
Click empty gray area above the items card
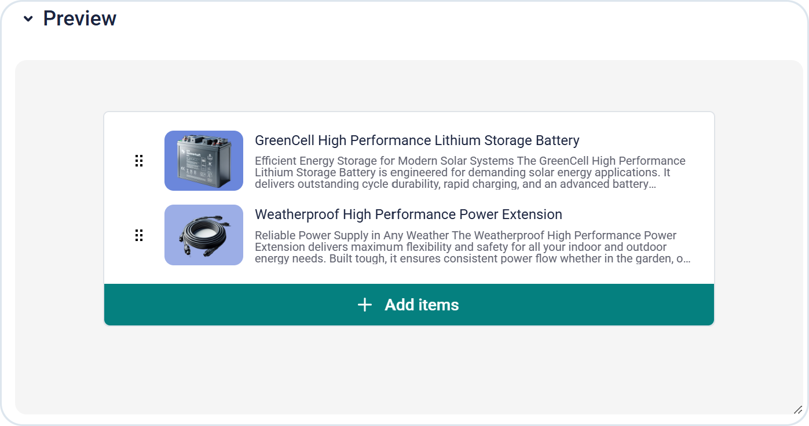409,86
